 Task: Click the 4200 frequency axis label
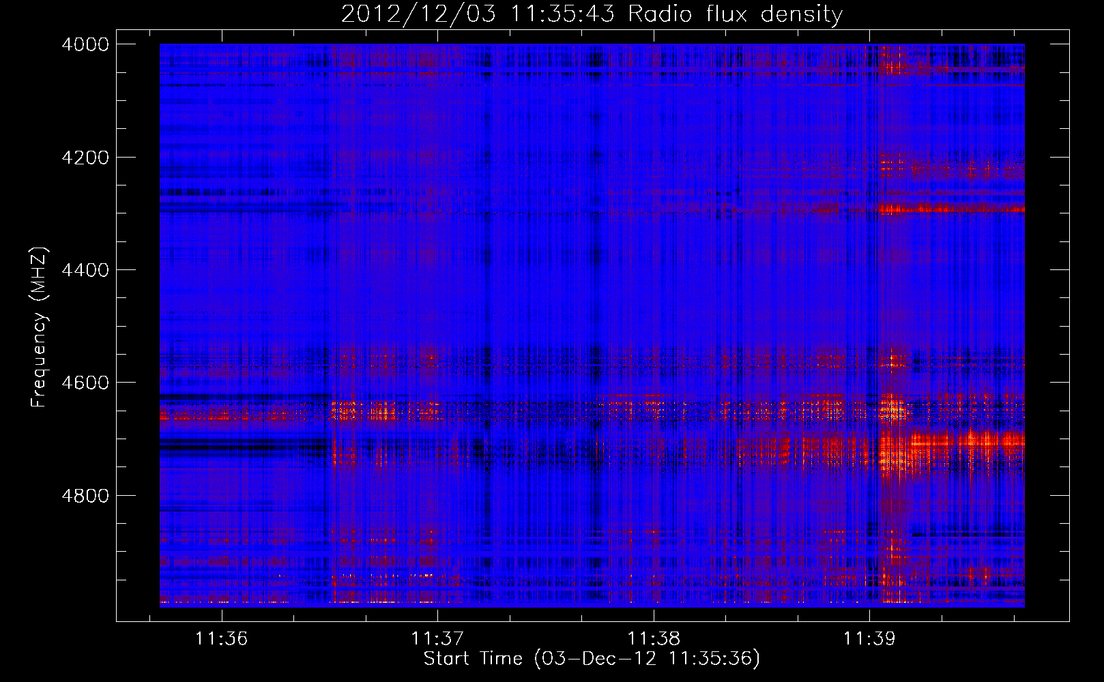click(85, 158)
